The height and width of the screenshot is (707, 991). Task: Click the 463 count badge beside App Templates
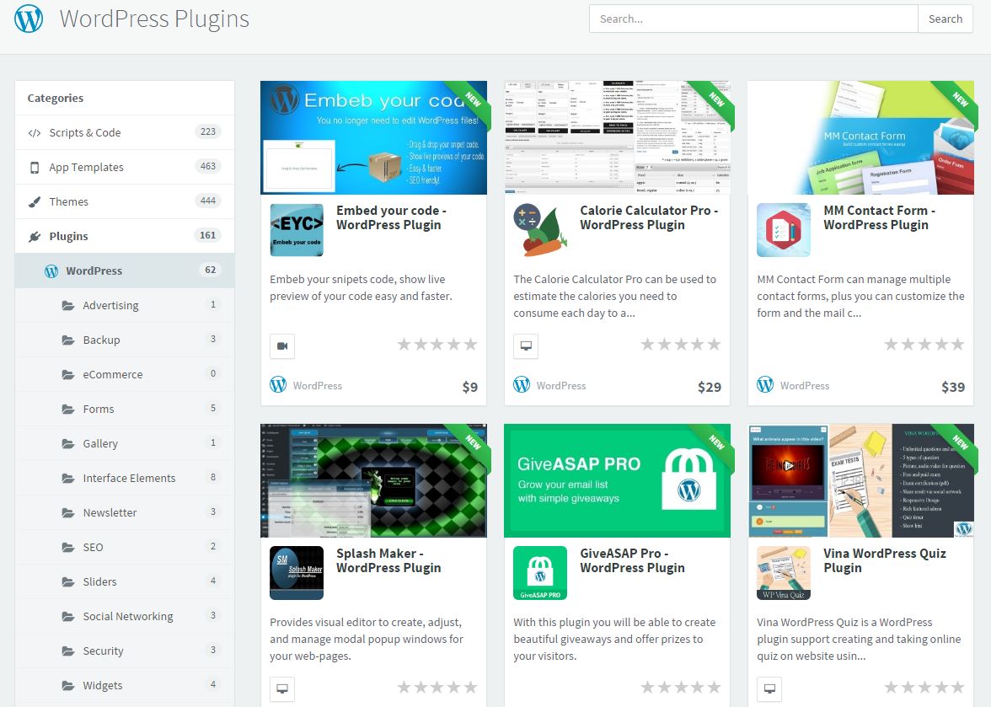tap(208, 166)
